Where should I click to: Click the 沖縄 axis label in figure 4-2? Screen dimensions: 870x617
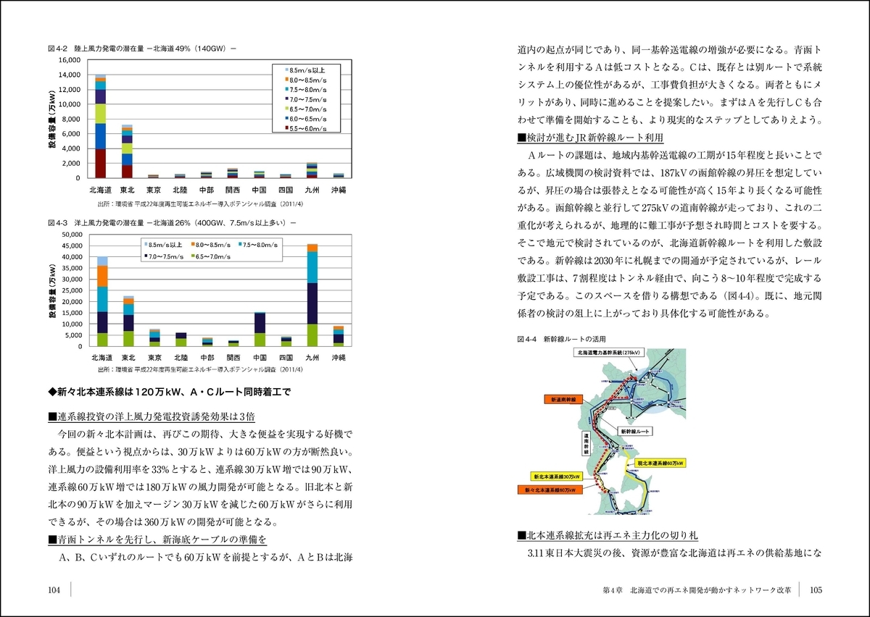pyautogui.click(x=339, y=188)
